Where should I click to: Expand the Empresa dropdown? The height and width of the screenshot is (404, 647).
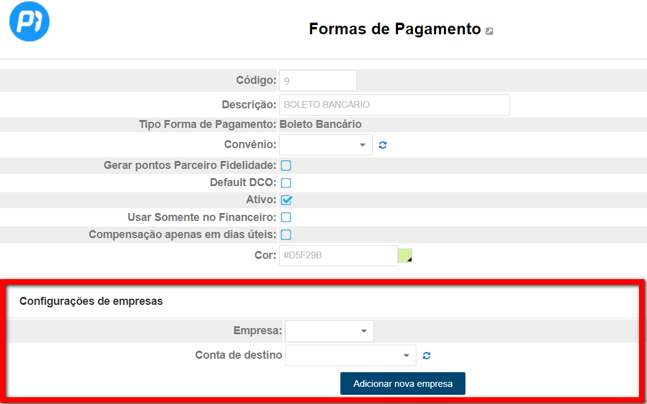click(329, 331)
